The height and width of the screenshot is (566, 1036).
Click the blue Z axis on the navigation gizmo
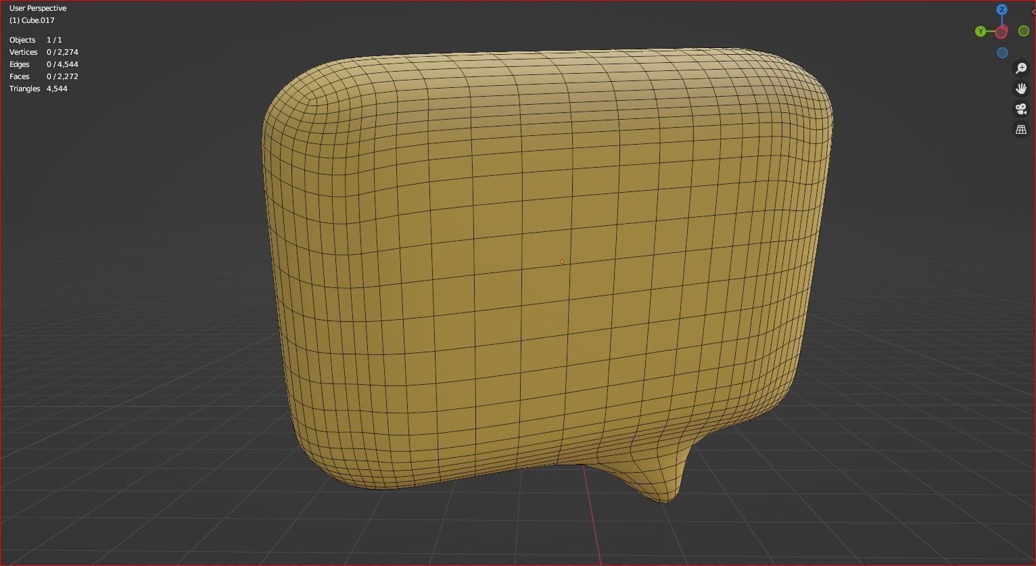coord(1002,9)
